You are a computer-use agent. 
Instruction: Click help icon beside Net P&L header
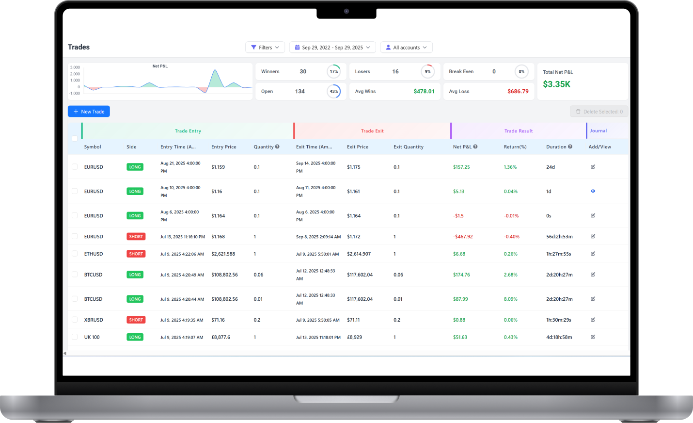(x=475, y=146)
